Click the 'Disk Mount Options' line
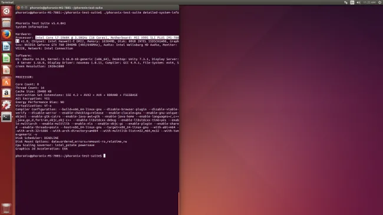The width and height of the screenshot is (383, 215). pyautogui.click(x=71, y=141)
